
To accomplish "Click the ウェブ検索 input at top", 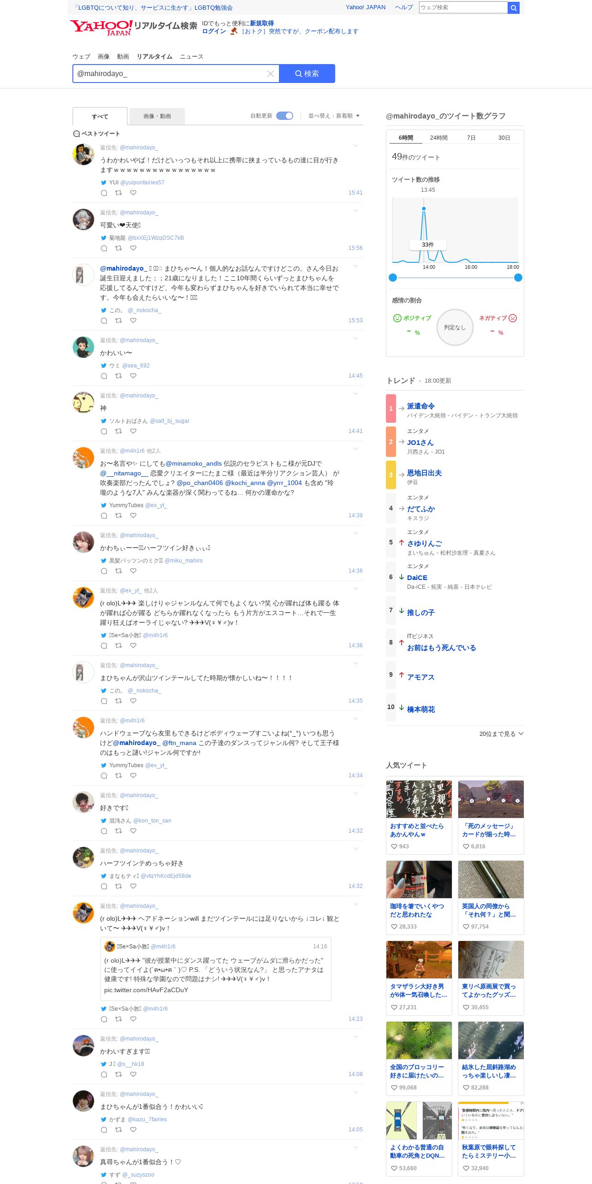I will click(x=463, y=7).
